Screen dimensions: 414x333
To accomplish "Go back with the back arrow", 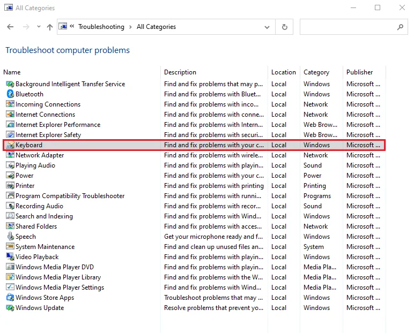I will tap(10, 27).
